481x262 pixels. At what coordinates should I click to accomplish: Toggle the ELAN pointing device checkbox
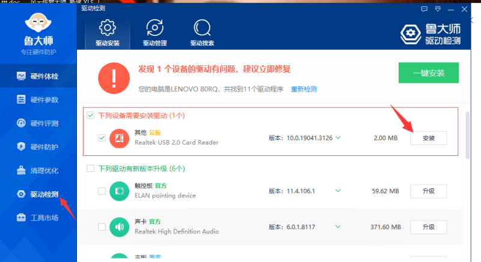(x=102, y=191)
